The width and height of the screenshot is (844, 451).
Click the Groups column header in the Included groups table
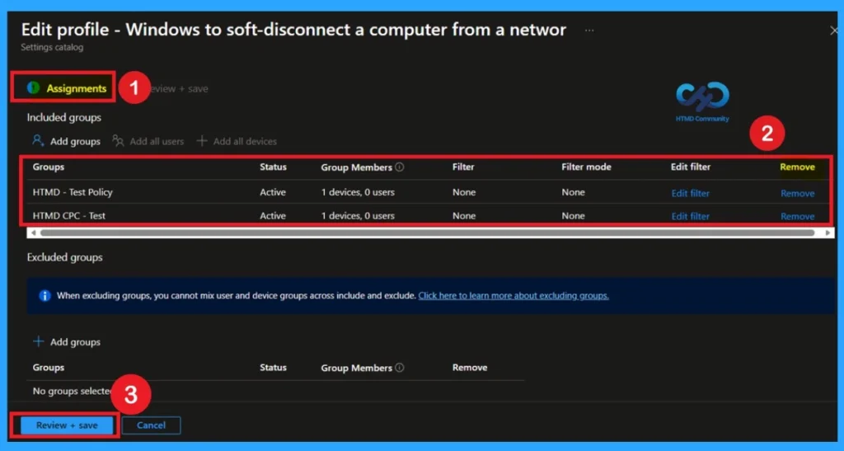click(x=49, y=167)
